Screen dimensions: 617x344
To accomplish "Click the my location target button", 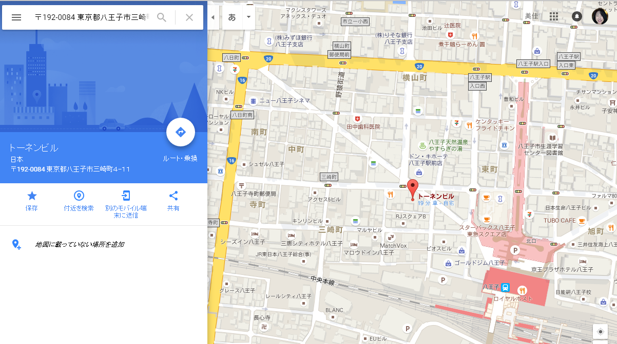I will pos(601,332).
